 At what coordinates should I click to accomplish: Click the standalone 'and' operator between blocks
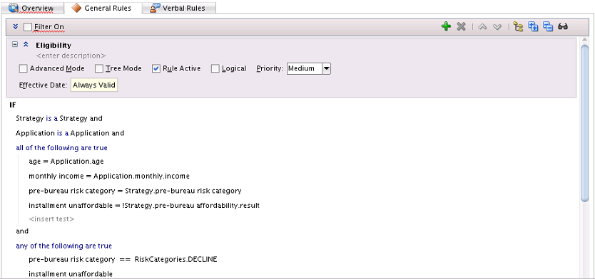coord(22,231)
